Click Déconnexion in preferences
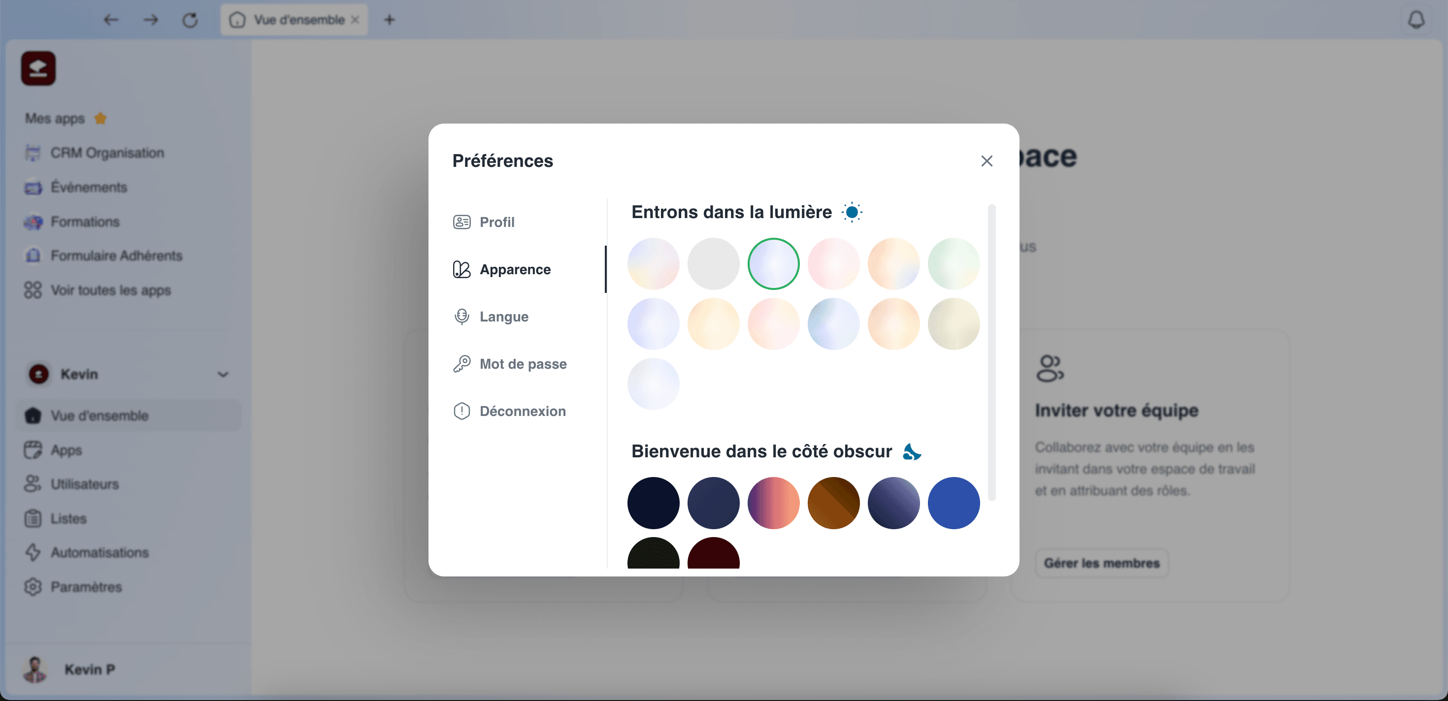This screenshot has width=1448, height=701. click(x=509, y=411)
